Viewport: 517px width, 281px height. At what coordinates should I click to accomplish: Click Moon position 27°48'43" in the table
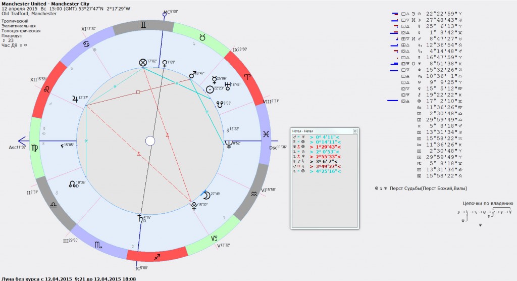tap(442, 20)
